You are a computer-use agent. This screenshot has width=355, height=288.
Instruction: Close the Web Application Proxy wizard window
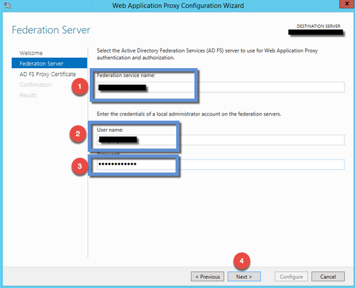pyautogui.click(x=347, y=4)
